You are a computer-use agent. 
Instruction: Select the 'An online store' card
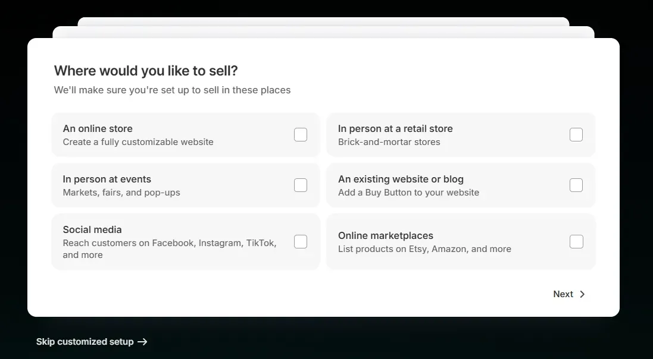pos(179,134)
